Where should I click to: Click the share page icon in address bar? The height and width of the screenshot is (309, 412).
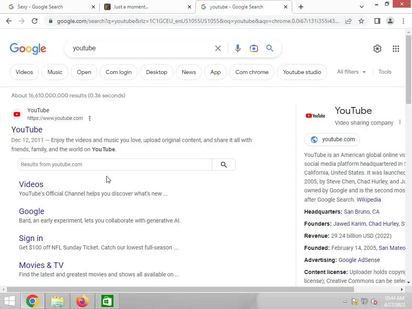[348, 21]
